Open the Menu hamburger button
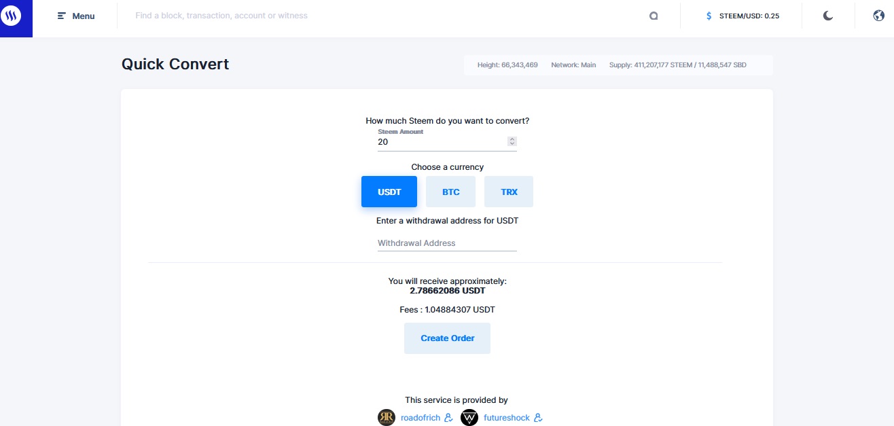894x426 pixels. point(76,16)
